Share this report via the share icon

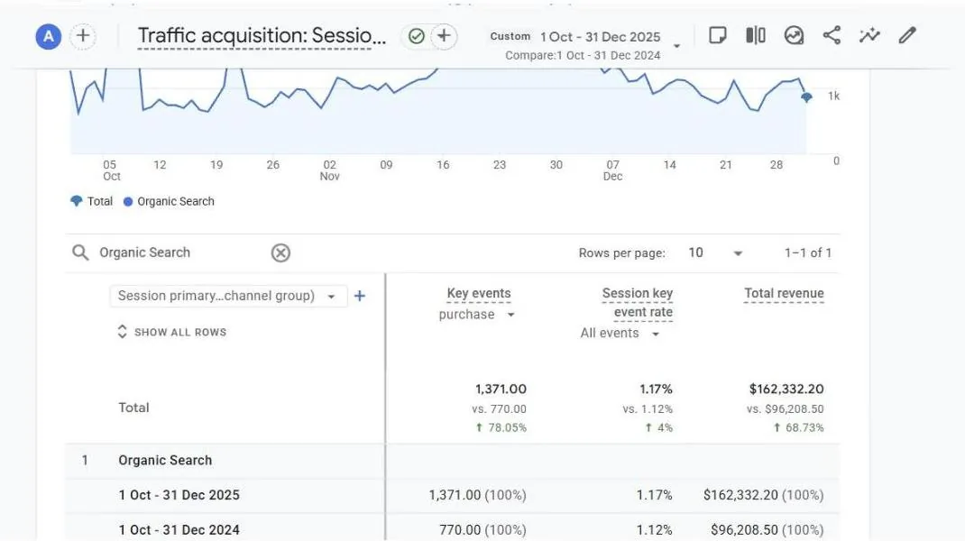tap(832, 35)
